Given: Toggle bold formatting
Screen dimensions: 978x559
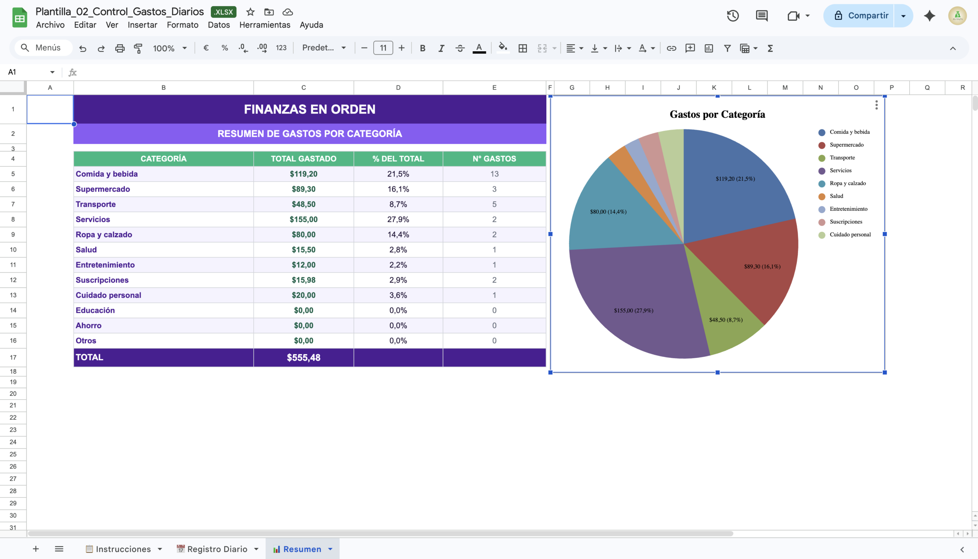Looking at the screenshot, I should [x=422, y=49].
